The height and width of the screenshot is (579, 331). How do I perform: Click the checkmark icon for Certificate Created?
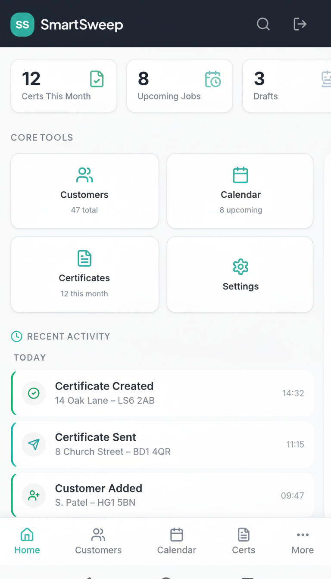pos(34,393)
